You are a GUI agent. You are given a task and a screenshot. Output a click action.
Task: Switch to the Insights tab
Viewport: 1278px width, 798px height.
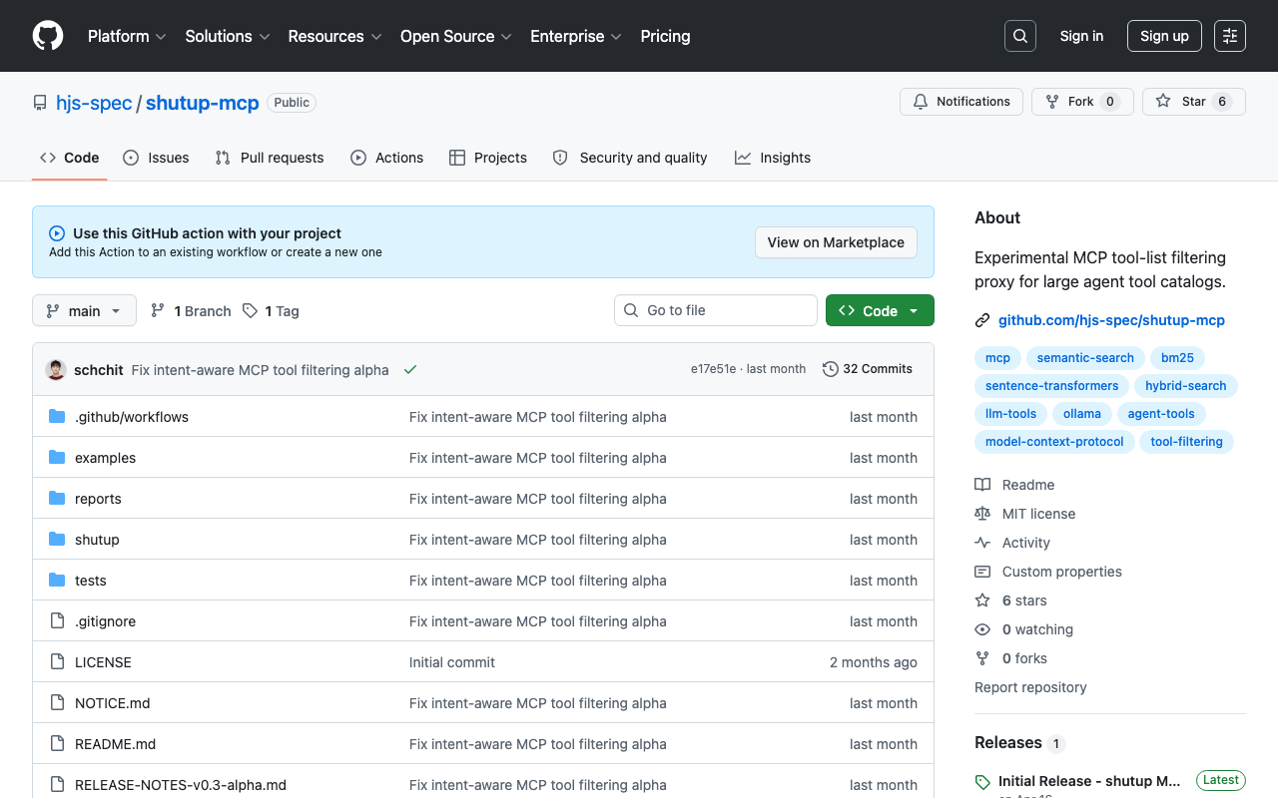pos(773,158)
